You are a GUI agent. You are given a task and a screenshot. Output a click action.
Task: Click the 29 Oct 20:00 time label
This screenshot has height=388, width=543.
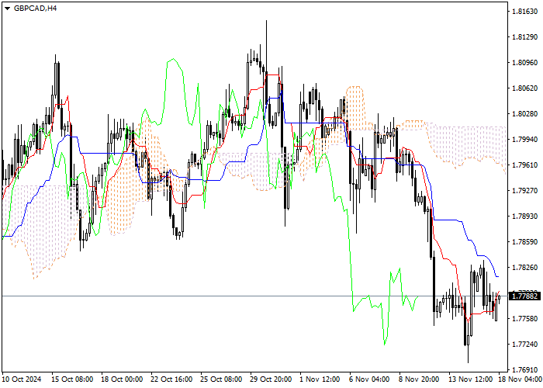click(271, 379)
